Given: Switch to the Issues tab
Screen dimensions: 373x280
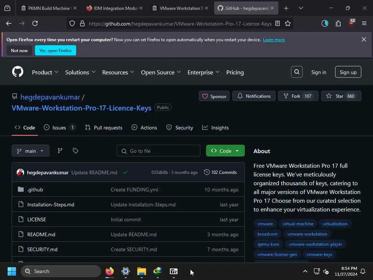Looking at the screenshot, I should click(x=60, y=128).
